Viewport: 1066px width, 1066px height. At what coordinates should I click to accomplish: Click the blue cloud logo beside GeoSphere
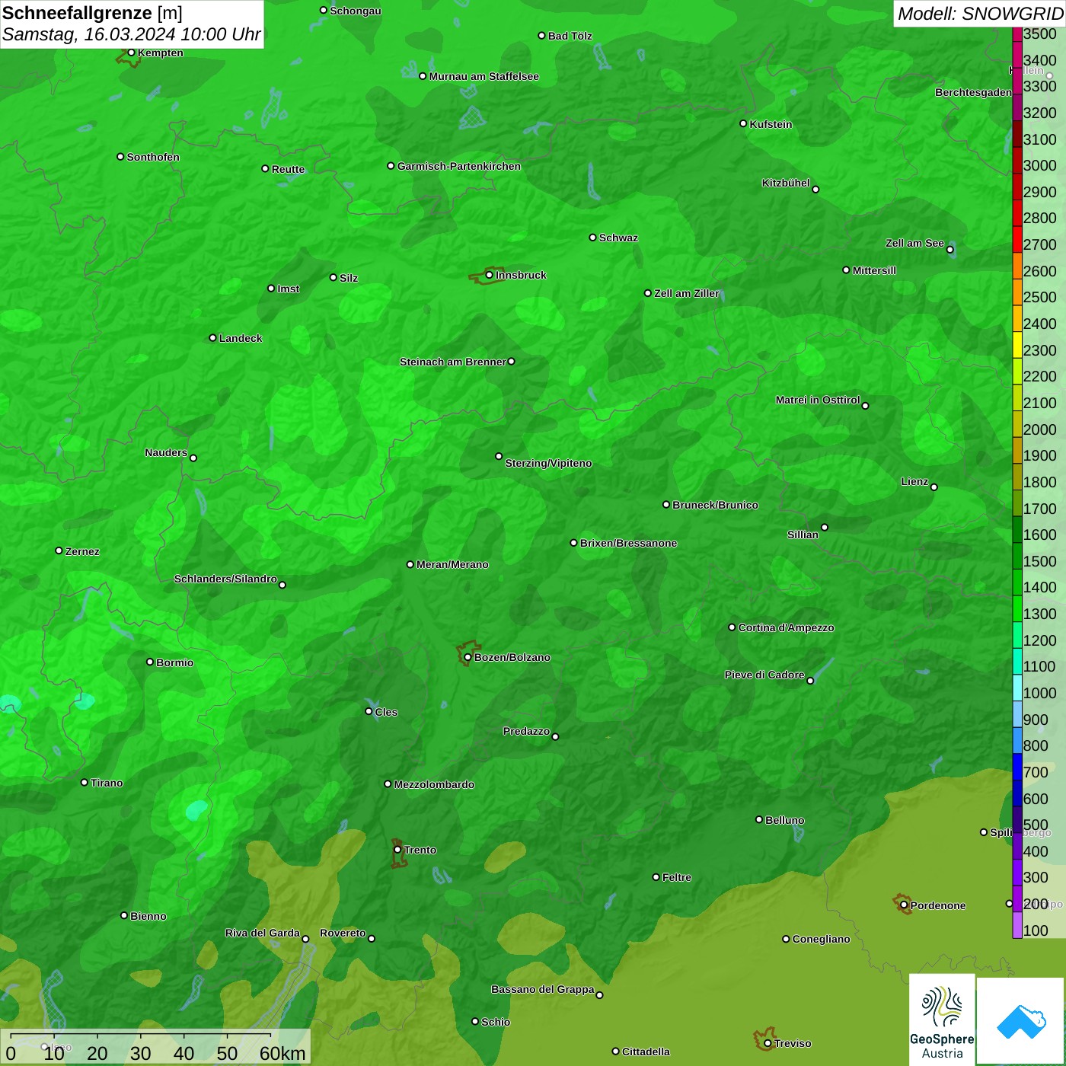[x=1021, y=1021]
